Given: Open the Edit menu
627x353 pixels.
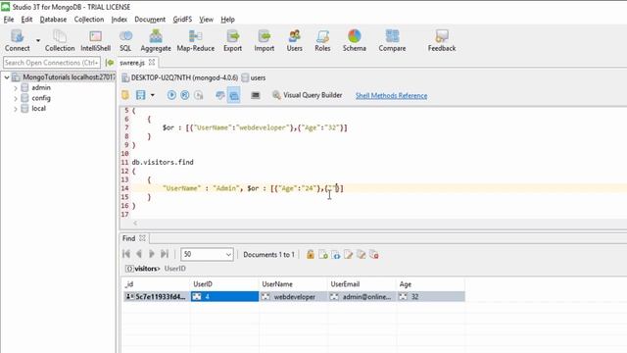Looking at the screenshot, I should [26, 20].
